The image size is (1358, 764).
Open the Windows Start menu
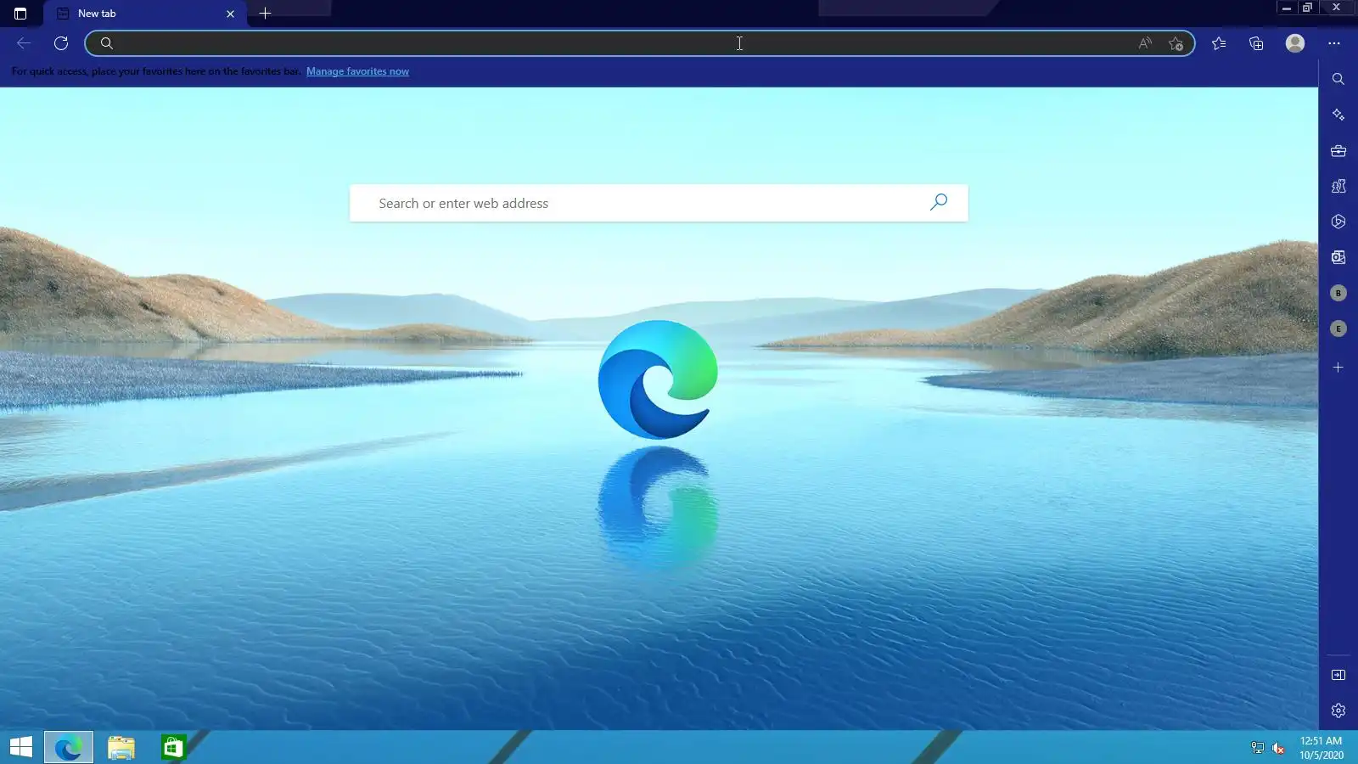click(21, 748)
